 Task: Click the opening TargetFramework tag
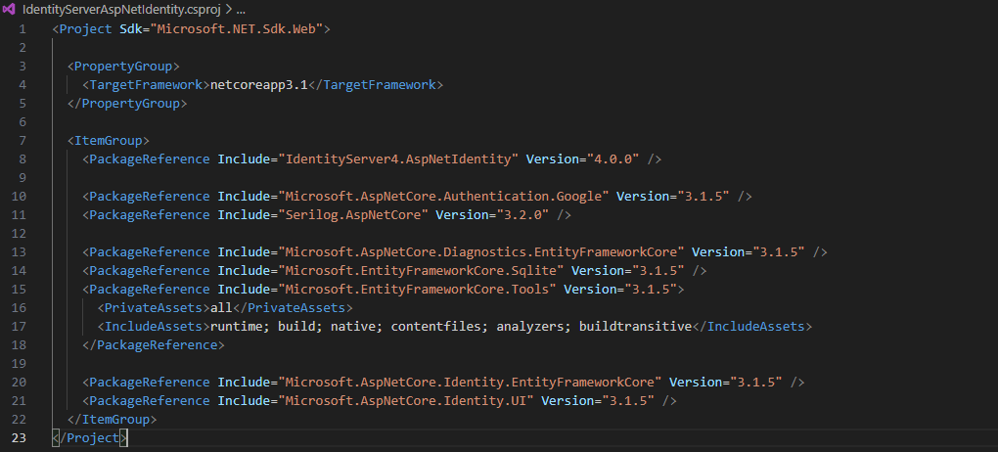(146, 85)
